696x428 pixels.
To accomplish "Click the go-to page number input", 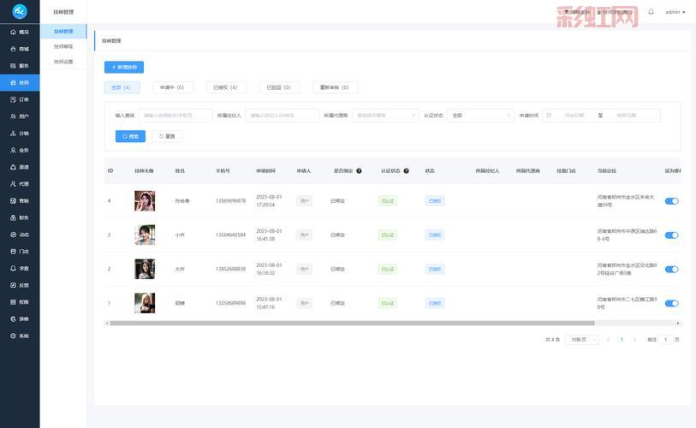I will pos(665,340).
